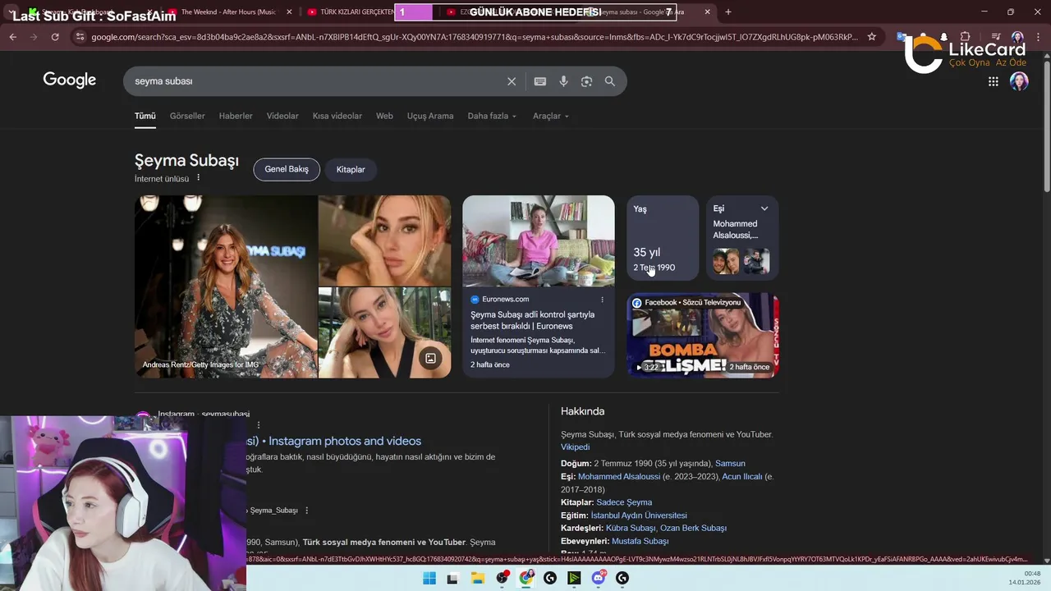Close the şeyma subası Google tab
Viewport: 1051px width, 591px height.
[x=707, y=12]
